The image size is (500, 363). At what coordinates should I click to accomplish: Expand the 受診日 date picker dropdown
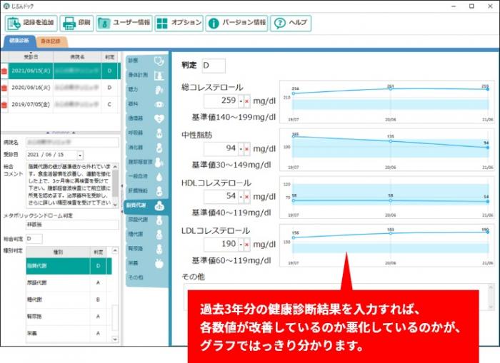pyautogui.click(x=80, y=154)
